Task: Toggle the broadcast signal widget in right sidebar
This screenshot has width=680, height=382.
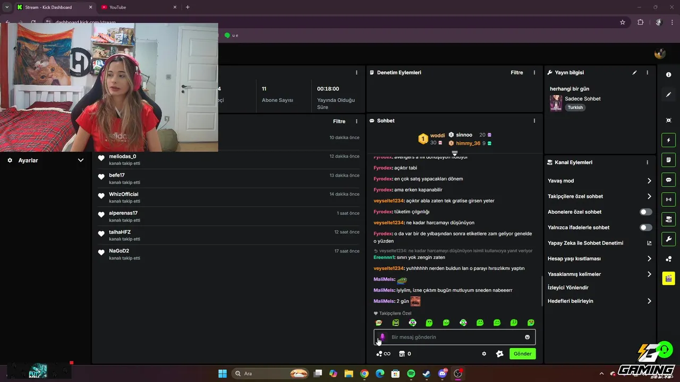Action: pyautogui.click(x=668, y=199)
